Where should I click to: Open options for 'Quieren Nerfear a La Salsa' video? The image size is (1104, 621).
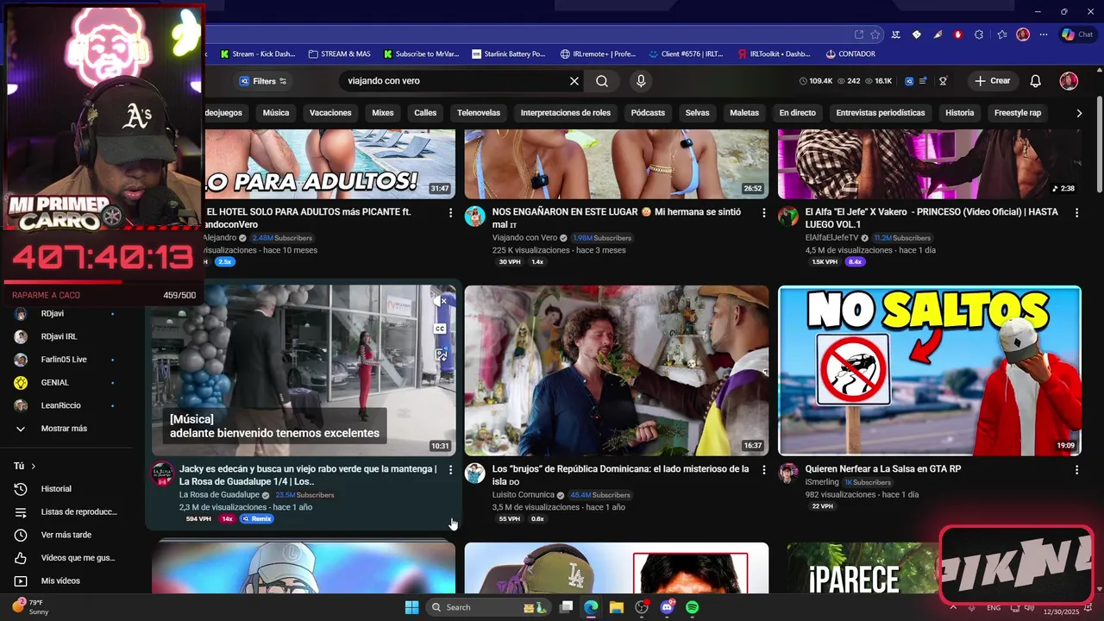click(1076, 470)
